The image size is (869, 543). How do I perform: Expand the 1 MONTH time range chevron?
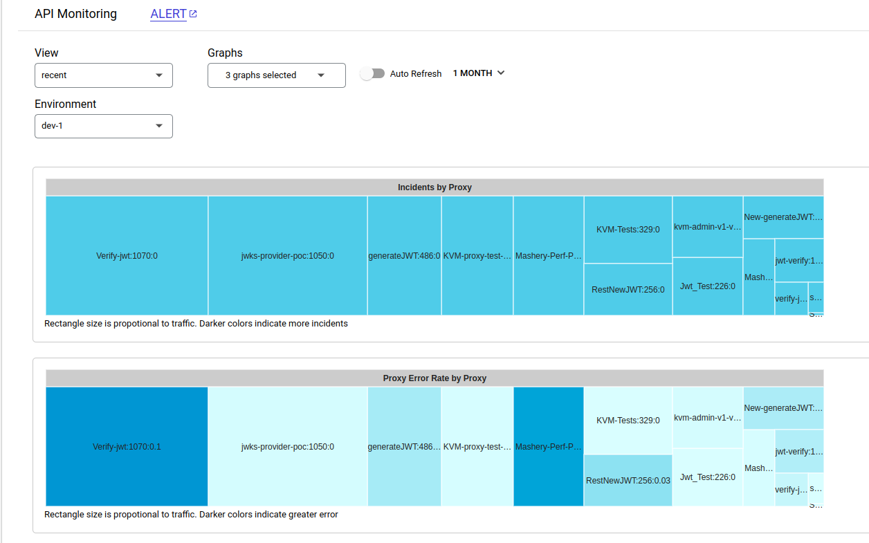[501, 73]
